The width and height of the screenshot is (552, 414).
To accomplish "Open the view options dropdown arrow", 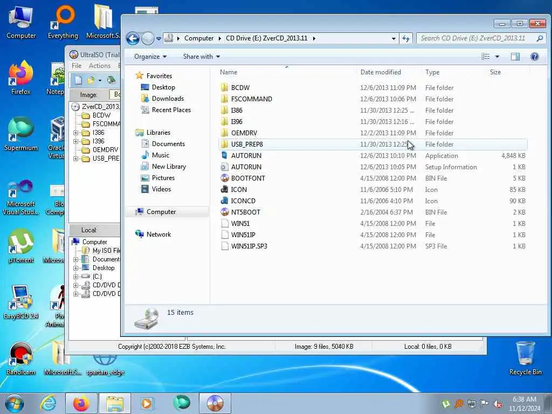I will [497, 57].
